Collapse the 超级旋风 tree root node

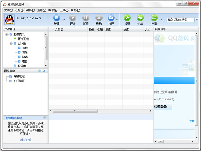[x=7, y=34]
